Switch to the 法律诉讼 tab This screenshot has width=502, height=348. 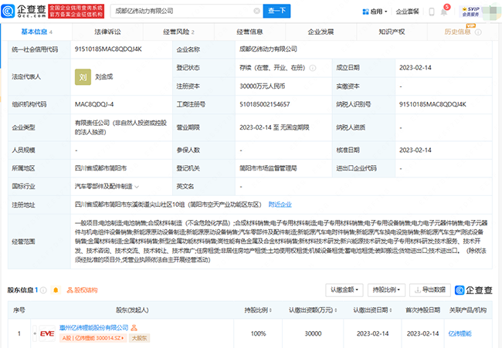(107, 32)
